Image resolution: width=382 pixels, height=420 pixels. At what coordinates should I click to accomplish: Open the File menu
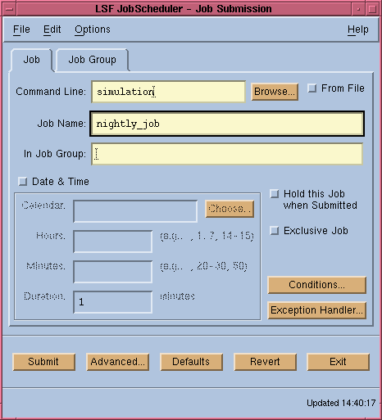21,29
